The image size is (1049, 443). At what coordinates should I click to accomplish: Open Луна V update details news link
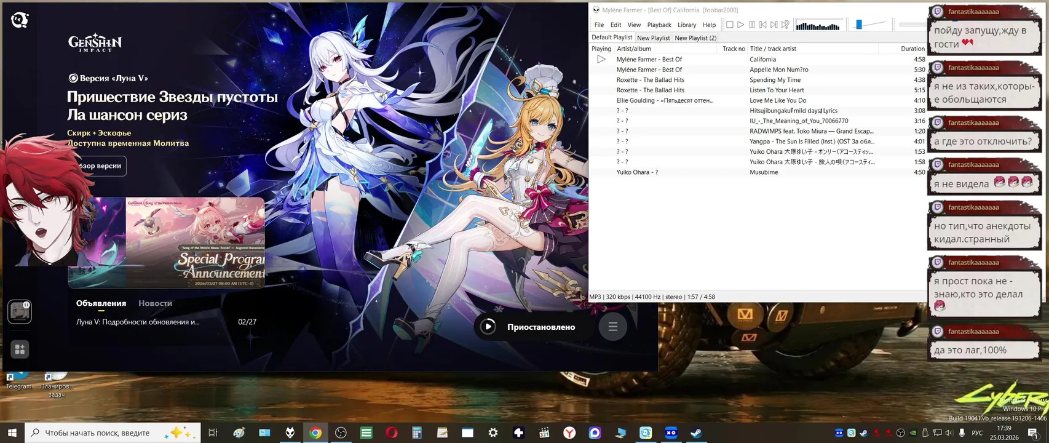[x=138, y=322]
